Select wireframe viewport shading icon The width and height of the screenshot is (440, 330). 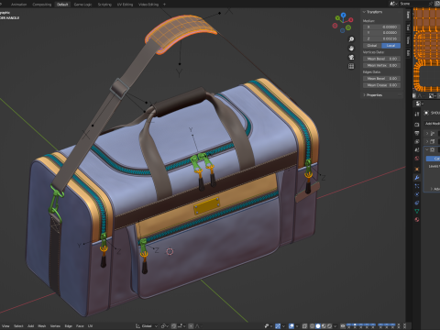(312, 326)
